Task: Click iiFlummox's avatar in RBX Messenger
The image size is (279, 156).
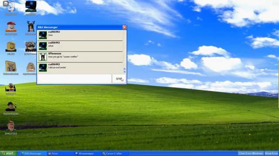Action: click(x=43, y=57)
